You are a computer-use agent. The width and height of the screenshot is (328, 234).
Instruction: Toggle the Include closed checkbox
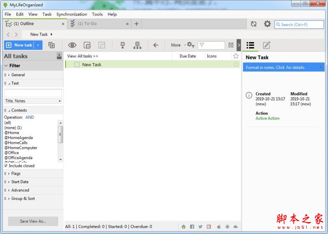point(6,166)
